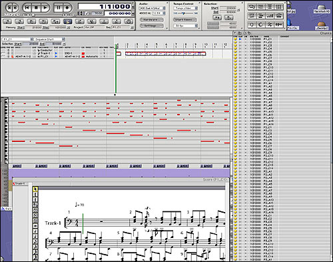Click the Track-1 name in the track list

pos(45,53)
